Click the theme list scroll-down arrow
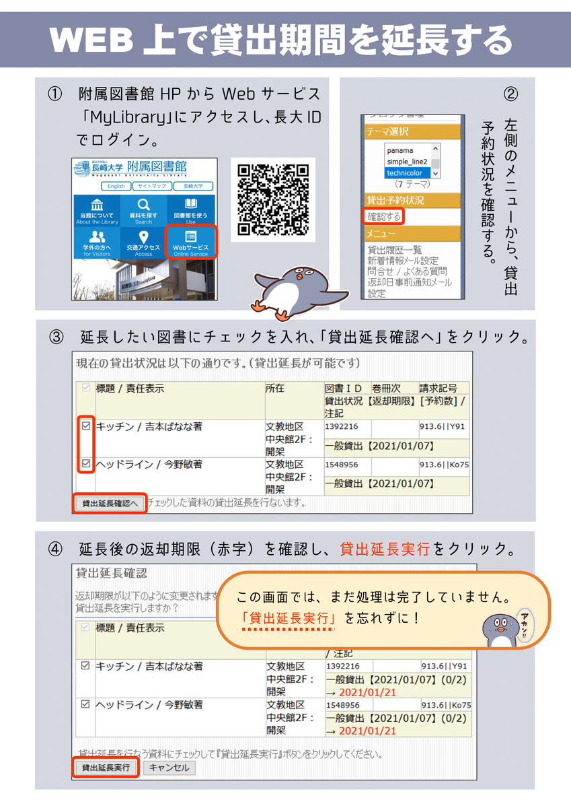Image resolution: width=571 pixels, height=808 pixels. pos(435,173)
